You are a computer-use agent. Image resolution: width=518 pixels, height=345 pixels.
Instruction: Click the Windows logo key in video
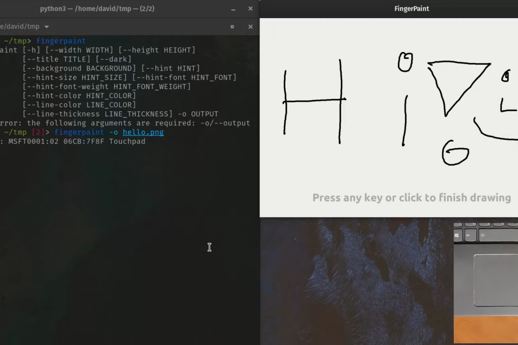point(457,235)
